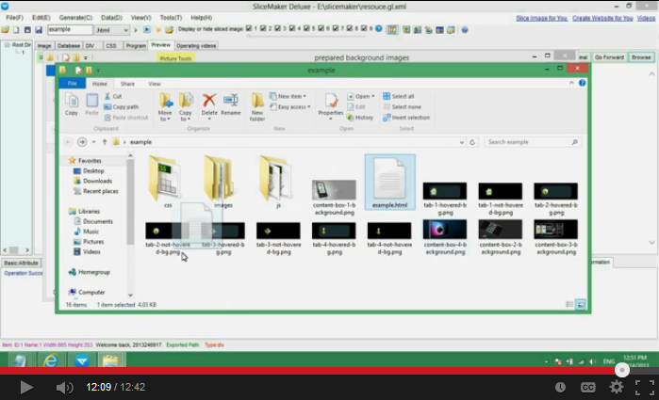The height and width of the screenshot is (400, 659).
Task: Open Internet Explorer from the taskbar
Action: tap(50, 360)
